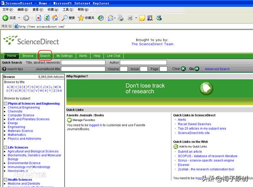Switch to the Search tab

click(x=45, y=56)
